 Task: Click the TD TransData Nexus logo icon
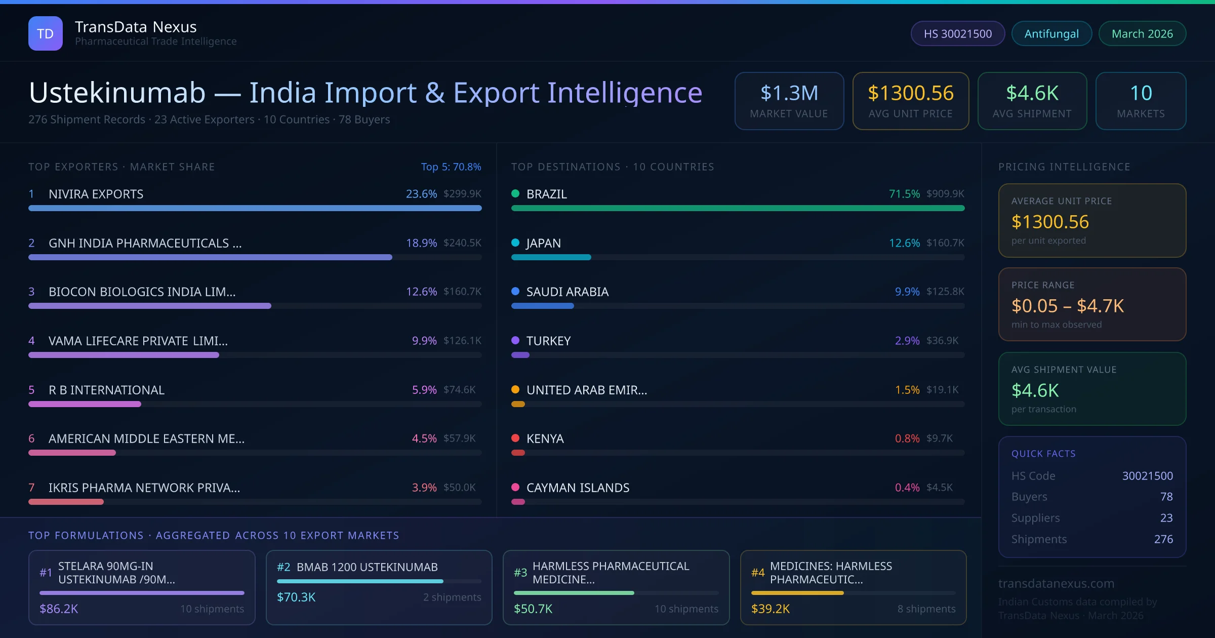coord(45,33)
